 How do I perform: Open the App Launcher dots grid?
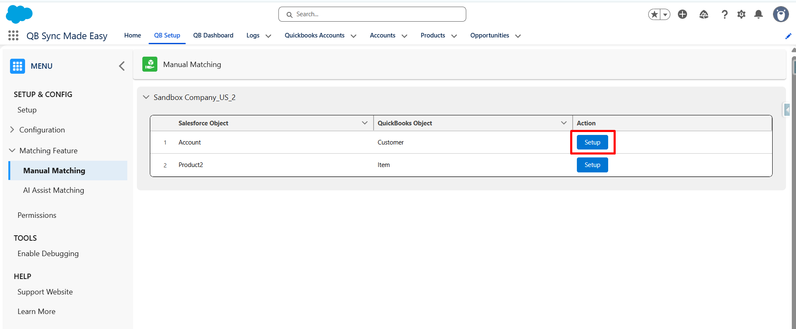[13, 36]
